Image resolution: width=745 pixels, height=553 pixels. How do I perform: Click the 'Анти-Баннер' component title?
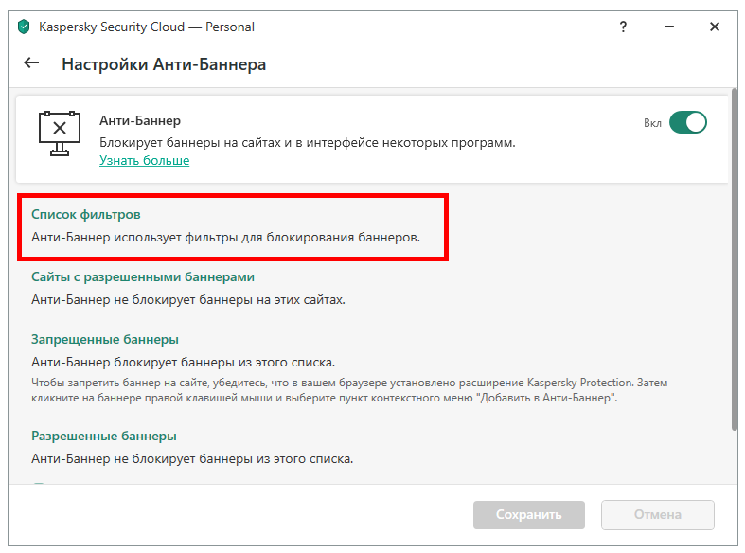140,120
